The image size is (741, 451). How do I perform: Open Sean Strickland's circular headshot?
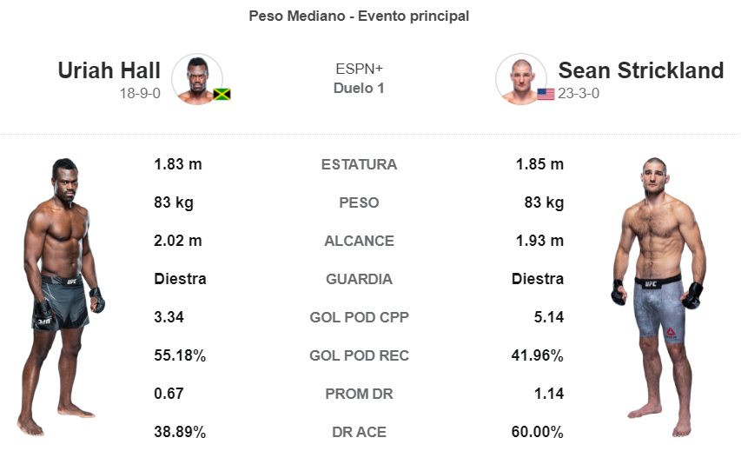point(520,79)
